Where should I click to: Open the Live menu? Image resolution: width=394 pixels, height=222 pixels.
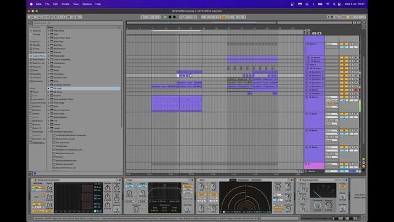tap(39, 4)
